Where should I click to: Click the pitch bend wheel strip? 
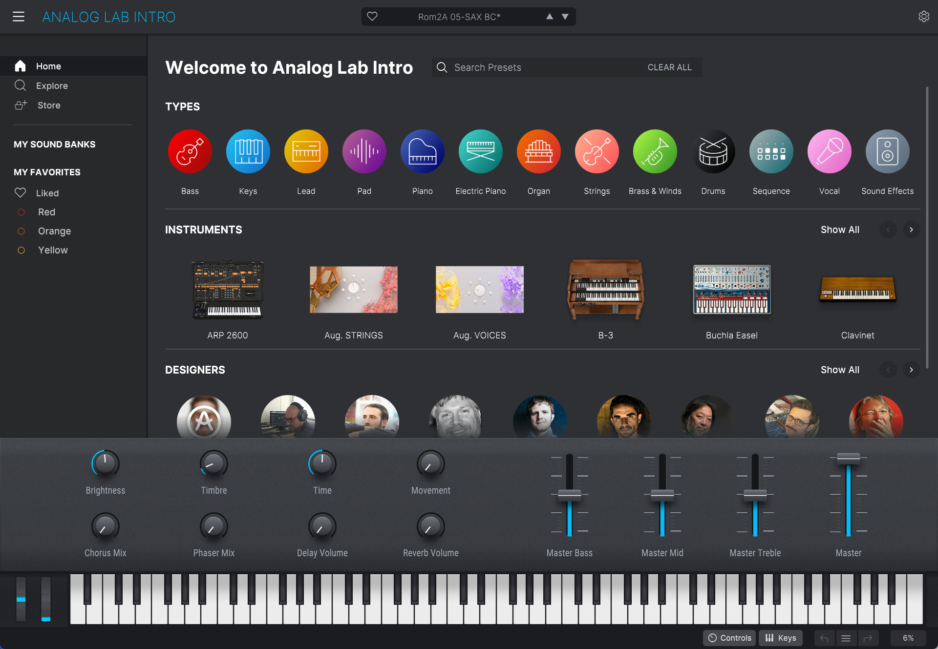coord(21,599)
